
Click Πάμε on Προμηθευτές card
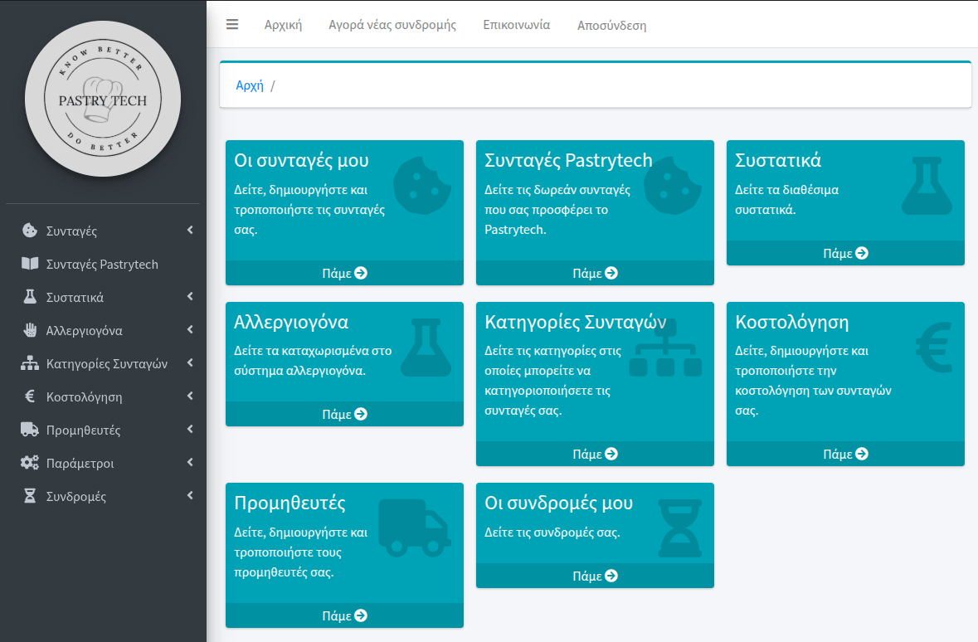[344, 615]
